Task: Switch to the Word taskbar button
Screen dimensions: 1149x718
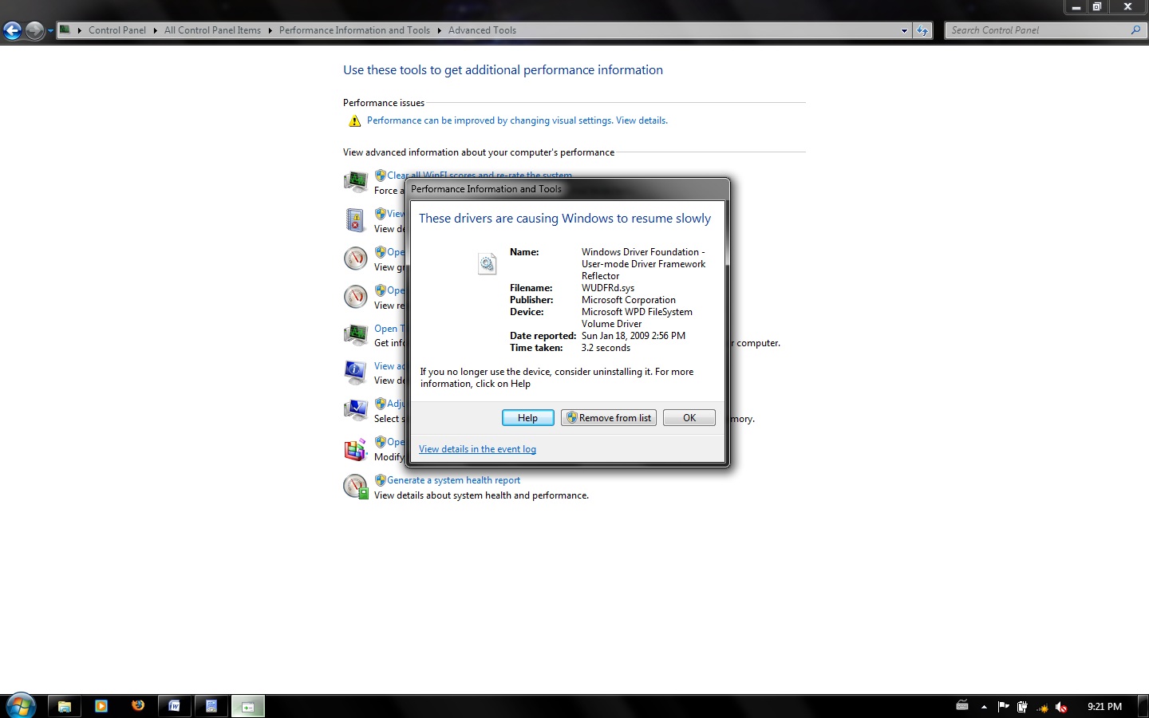Action: 175,706
